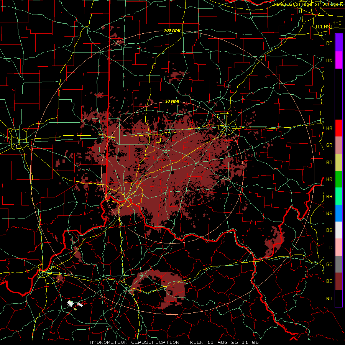
Task: Click the 'WS' legend label
Action: (x=329, y=214)
